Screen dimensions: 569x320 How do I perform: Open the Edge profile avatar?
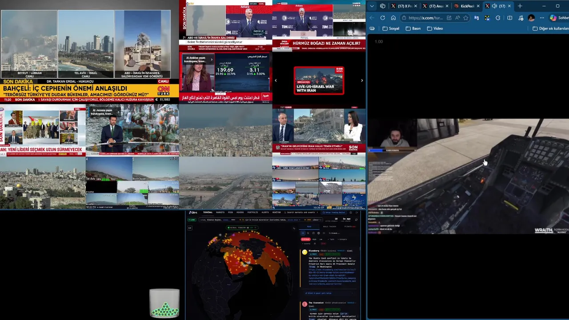point(531,18)
